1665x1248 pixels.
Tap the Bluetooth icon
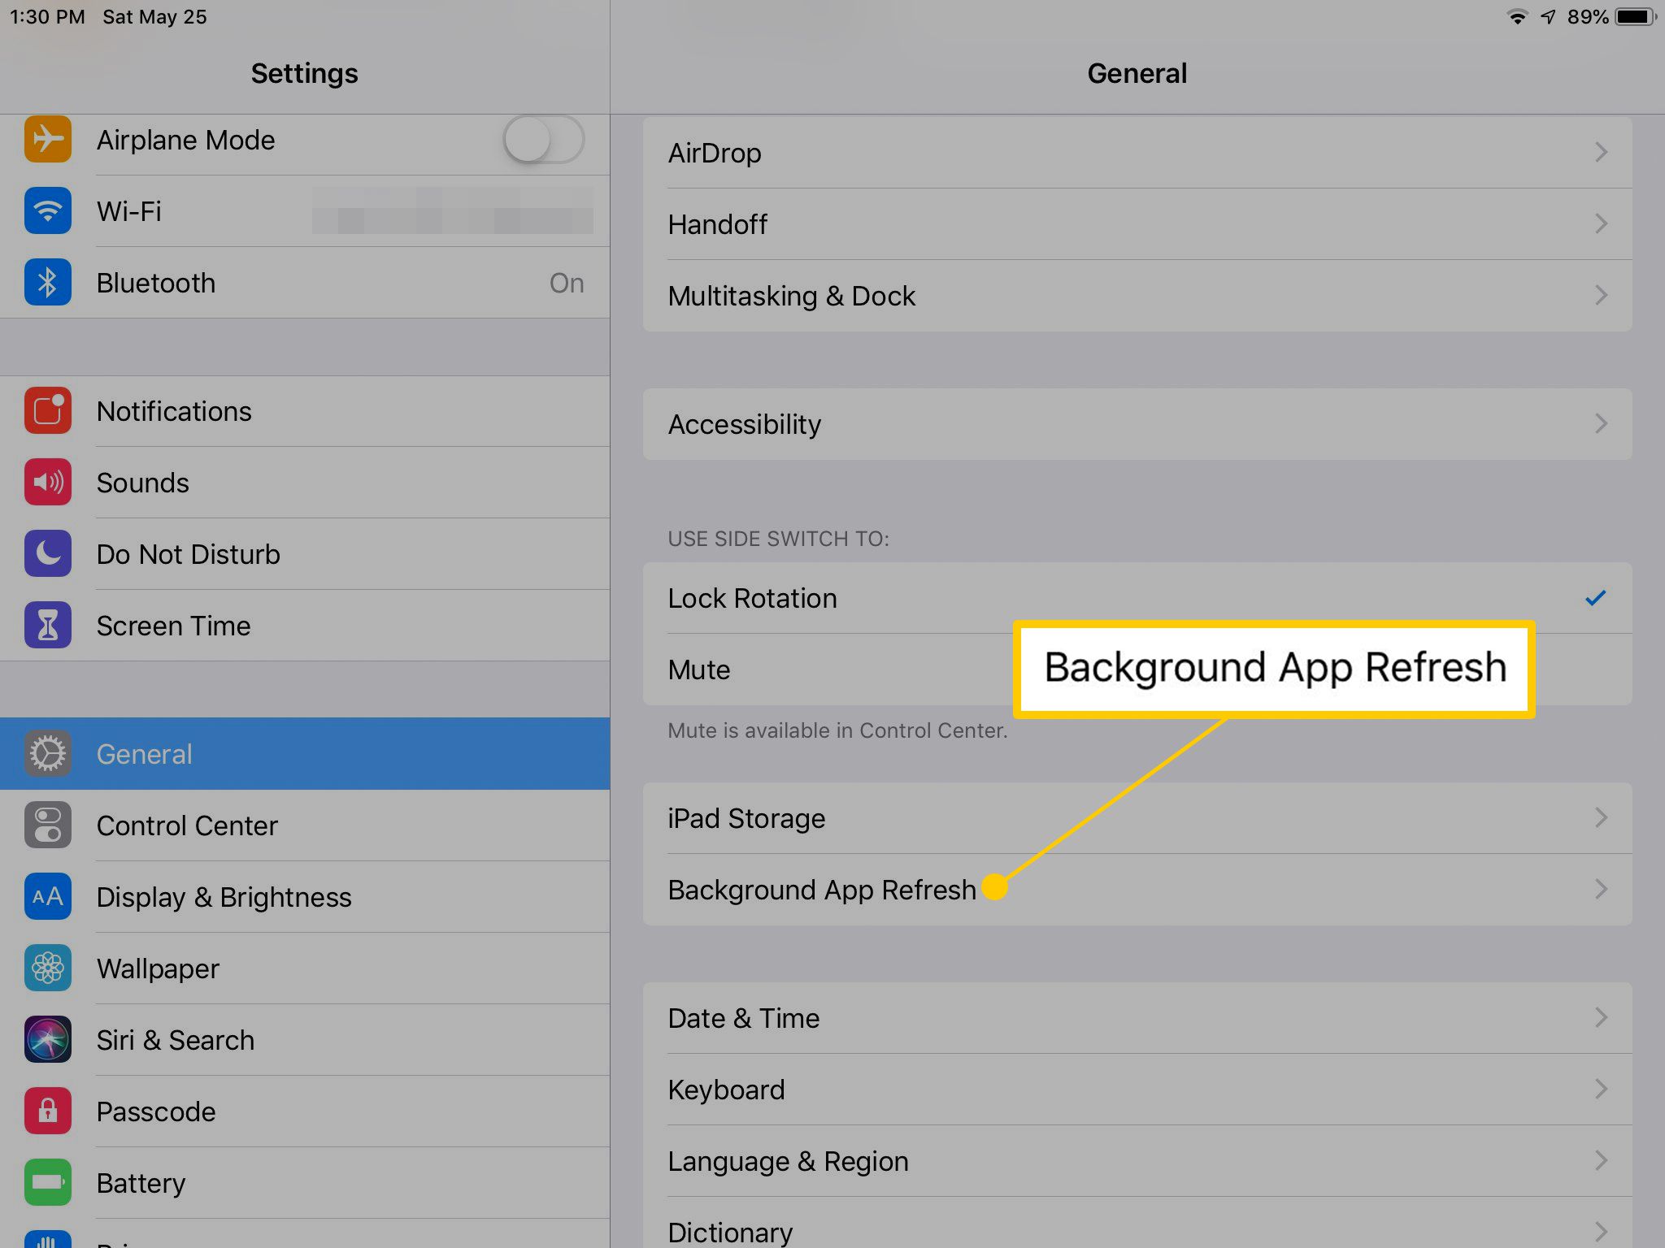tap(48, 283)
